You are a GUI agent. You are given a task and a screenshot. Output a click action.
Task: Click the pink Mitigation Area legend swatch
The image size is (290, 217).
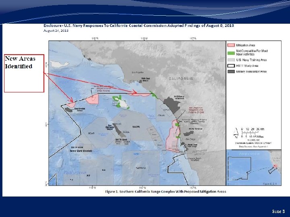231,45
